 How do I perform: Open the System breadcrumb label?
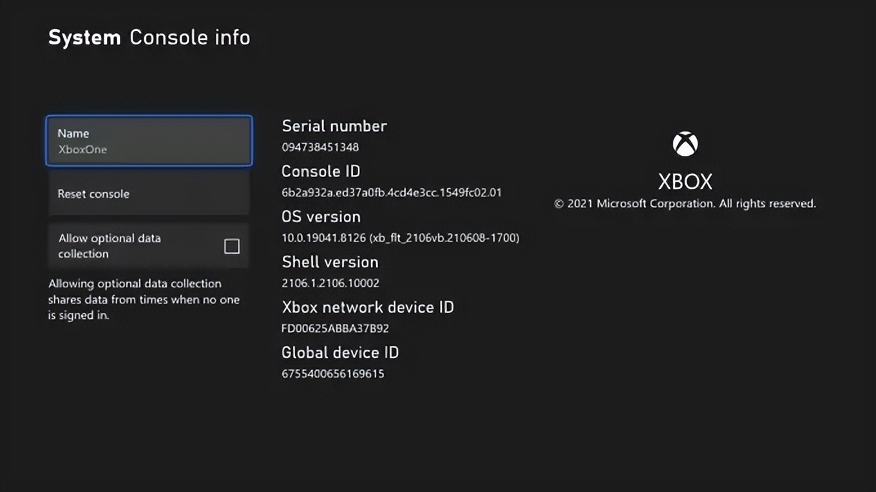tap(84, 37)
